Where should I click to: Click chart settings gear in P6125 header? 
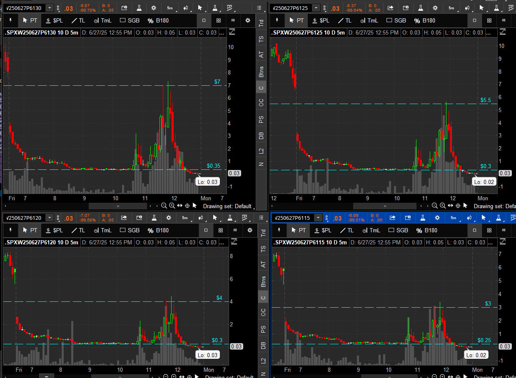[x=435, y=8]
